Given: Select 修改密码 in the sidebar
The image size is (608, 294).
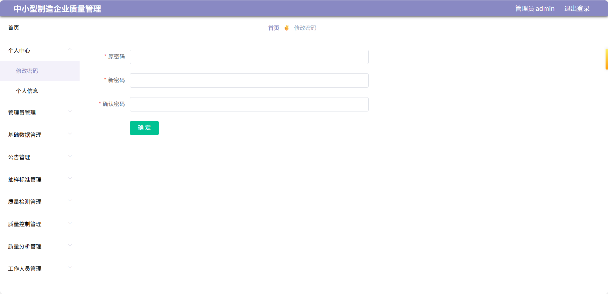Looking at the screenshot, I should point(40,71).
